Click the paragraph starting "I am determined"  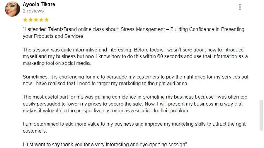(x=133, y=127)
